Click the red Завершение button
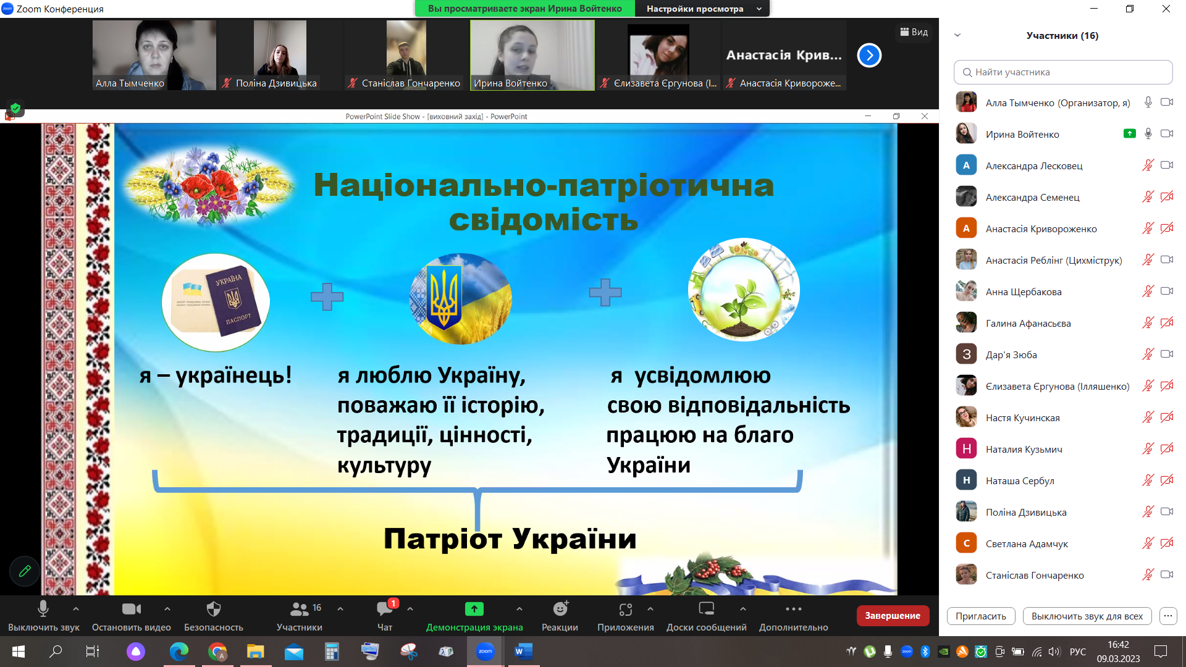This screenshot has width=1186, height=667. pos(892,616)
